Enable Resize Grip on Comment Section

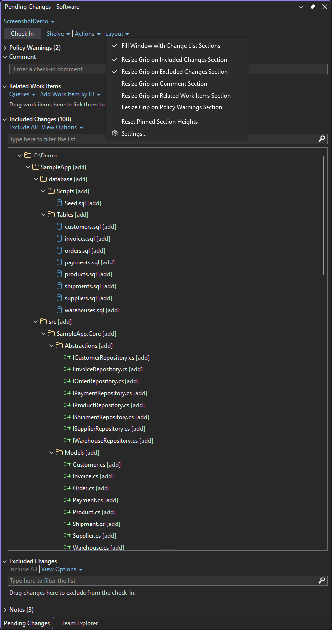coord(177,84)
